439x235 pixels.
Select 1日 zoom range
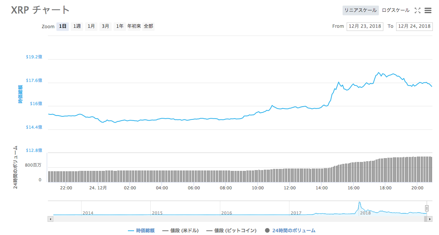click(x=63, y=26)
